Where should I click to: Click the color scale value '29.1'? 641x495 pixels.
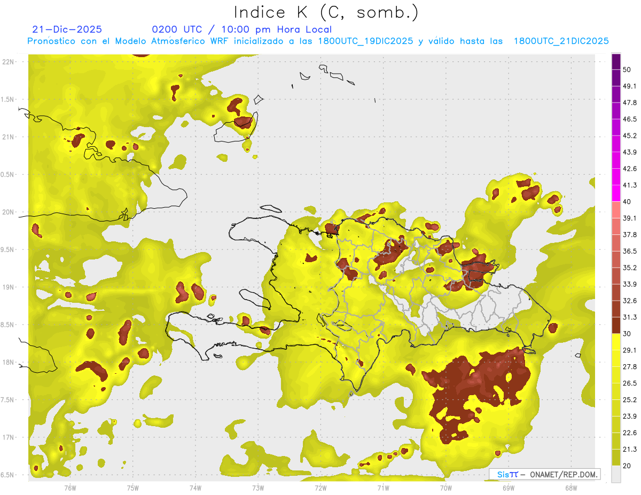coord(630,350)
